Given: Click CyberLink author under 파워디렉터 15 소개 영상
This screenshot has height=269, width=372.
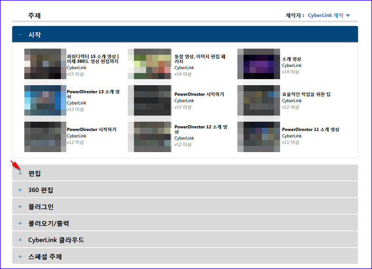Looking at the screenshot, I should click(x=77, y=67).
